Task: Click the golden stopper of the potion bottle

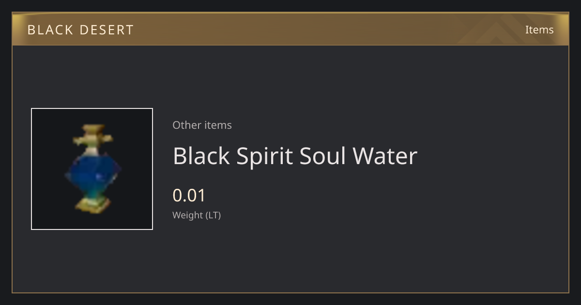Action: tap(93, 137)
